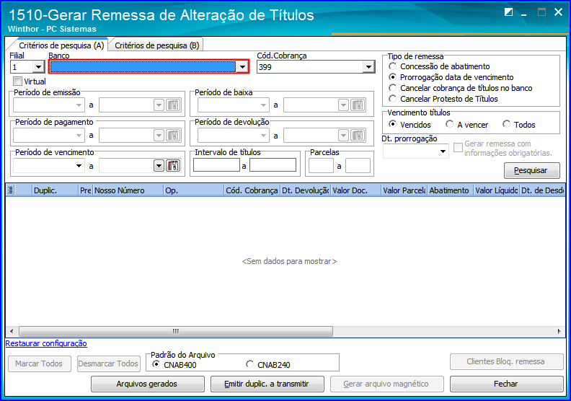Viewport: 571px width, 401px height.
Task: Open the Dt. prorrogação date dropdown
Action: click(x=443, y=151)
